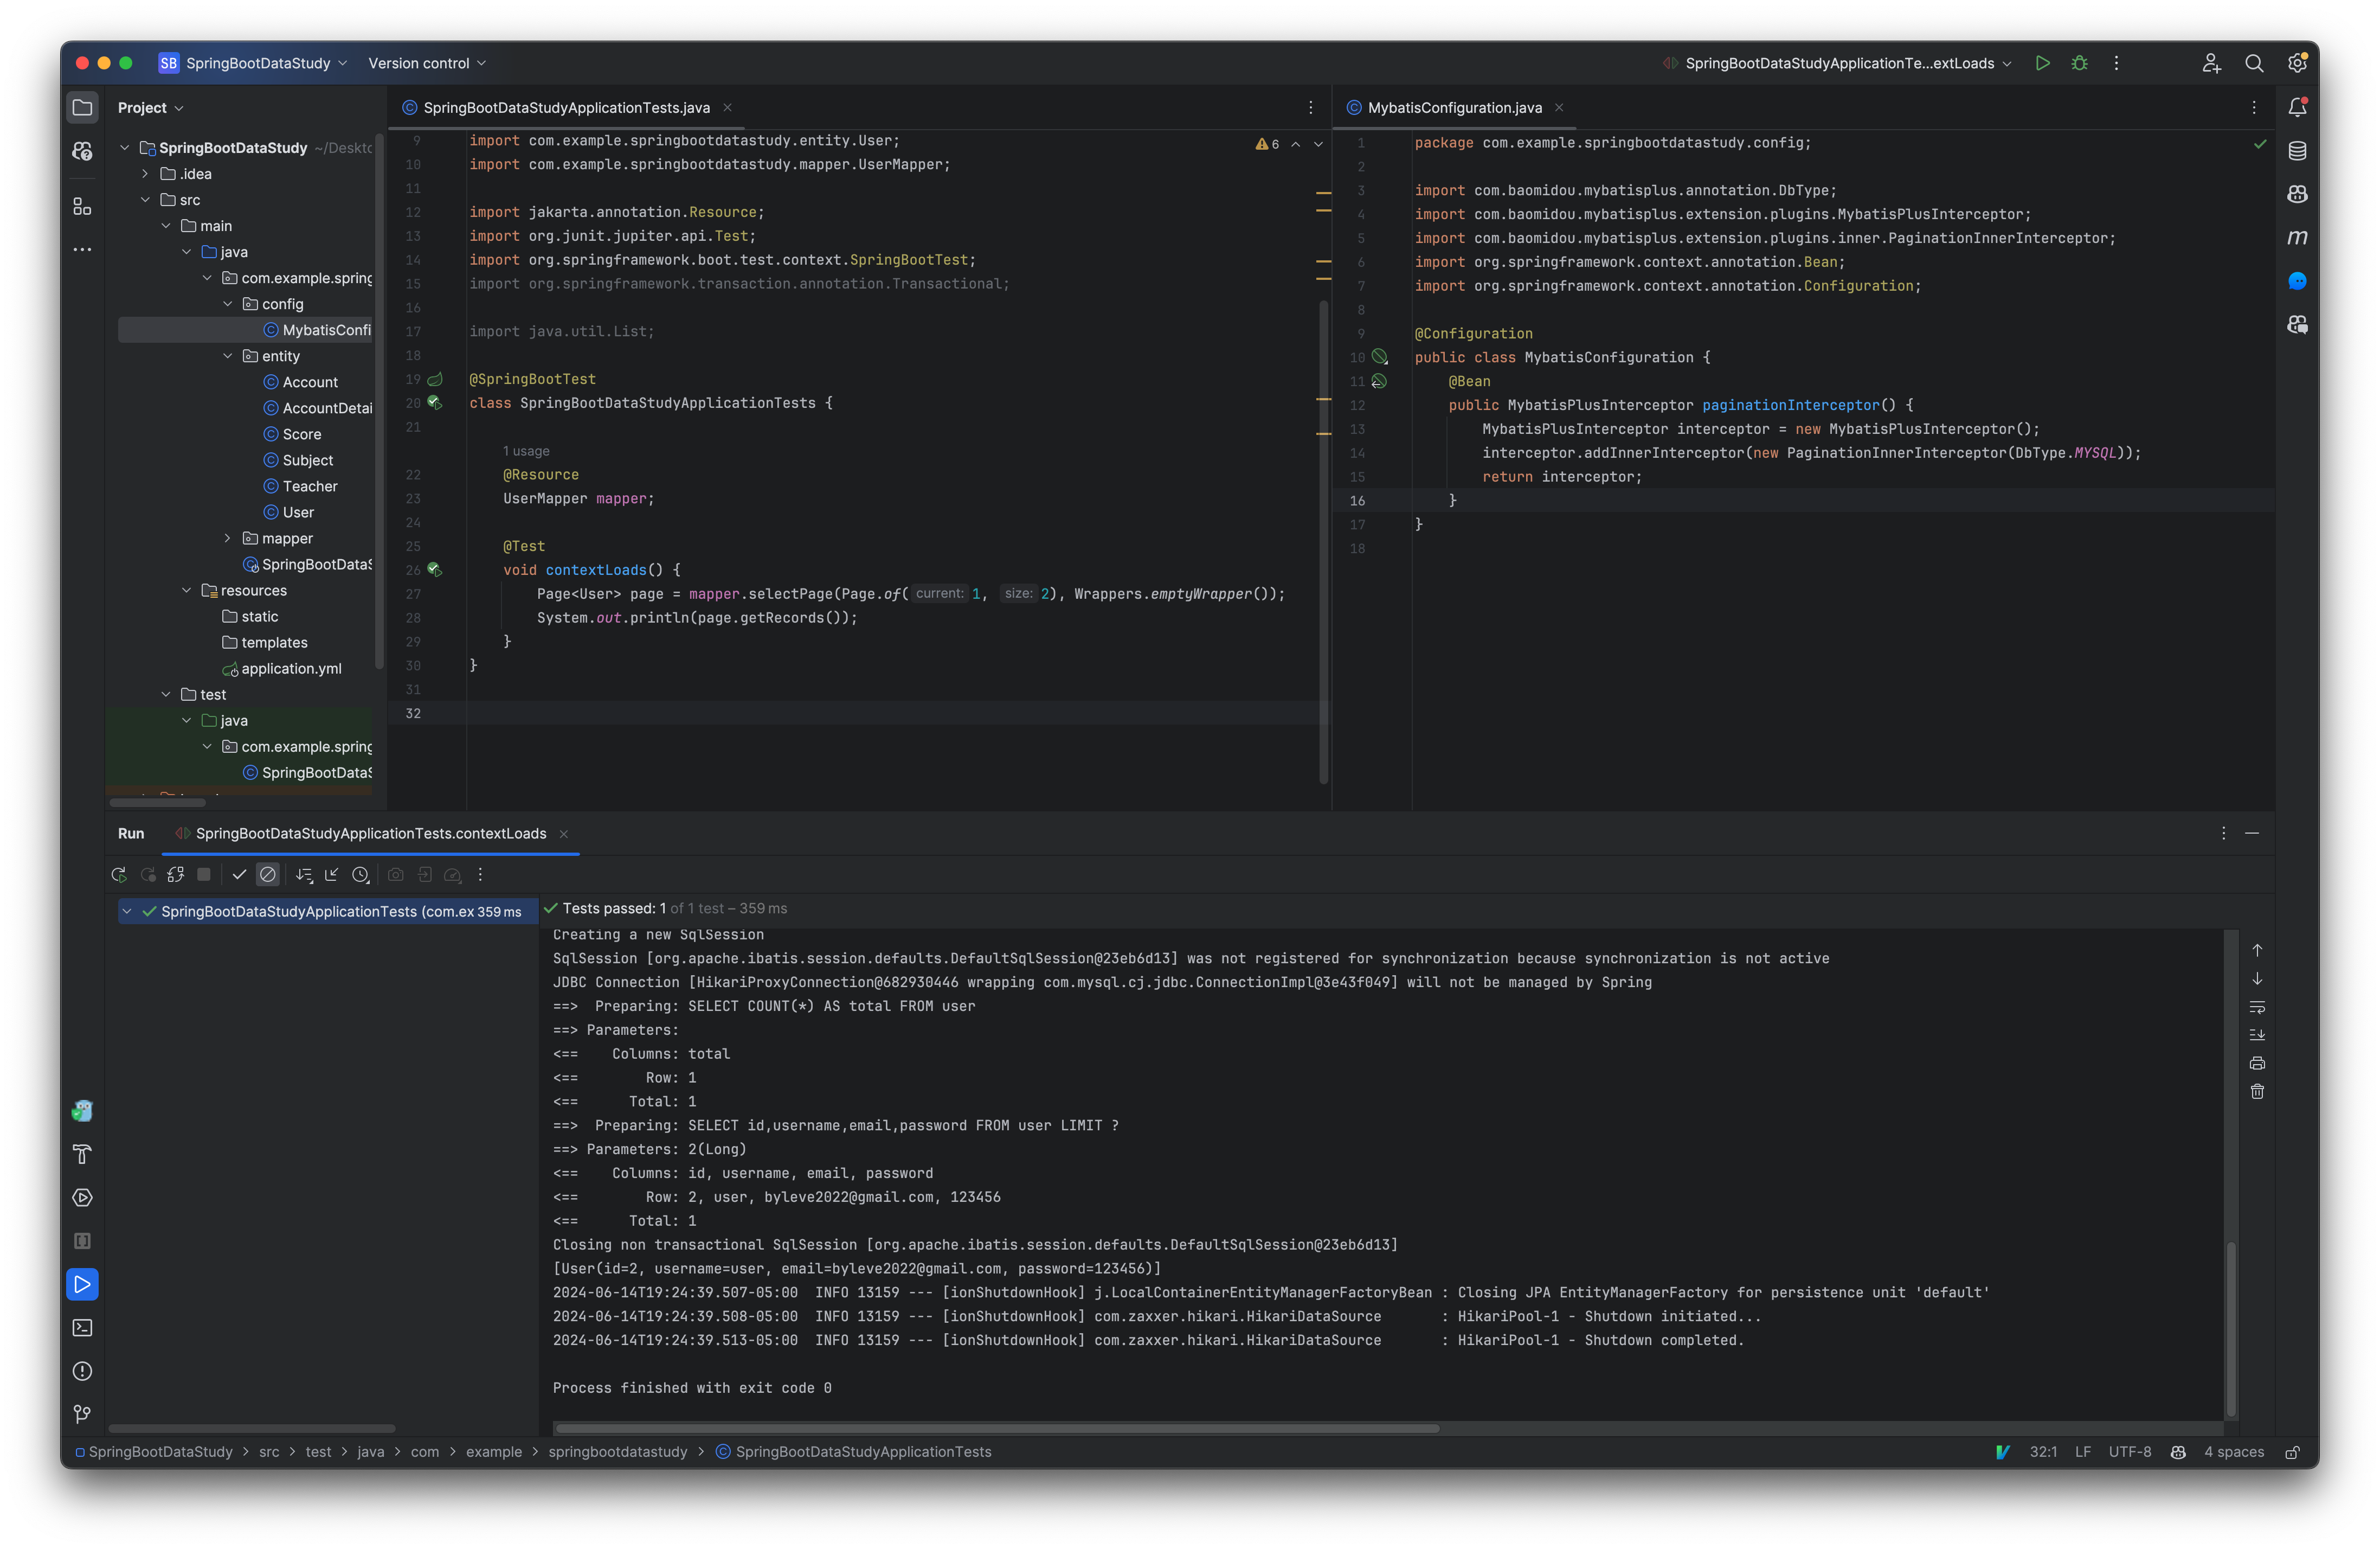Open the Terminal tool window
The image size is (2380, 1549).
81,1328
